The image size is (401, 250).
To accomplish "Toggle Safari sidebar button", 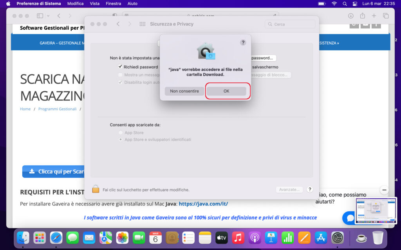I will (40, 16).
